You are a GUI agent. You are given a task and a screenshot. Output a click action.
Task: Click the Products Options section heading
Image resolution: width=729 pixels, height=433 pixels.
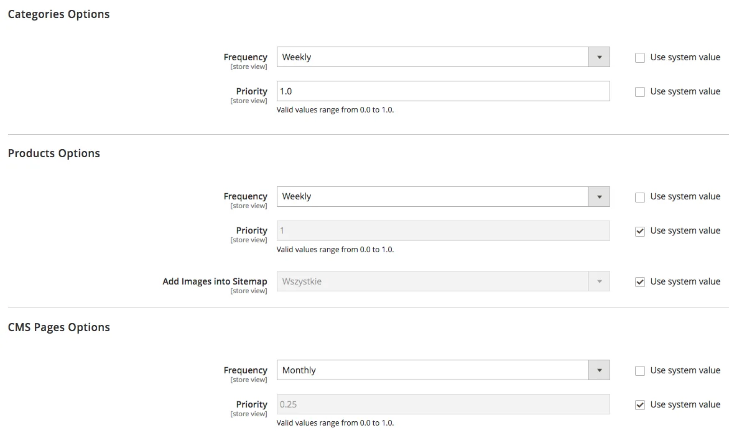(x=54, y=153)
